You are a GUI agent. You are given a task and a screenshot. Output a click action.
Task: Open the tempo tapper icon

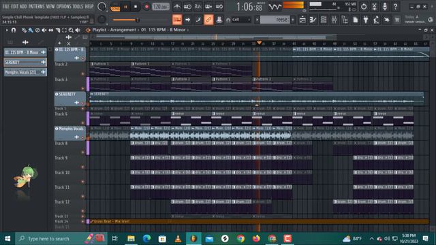click(376, 20)
